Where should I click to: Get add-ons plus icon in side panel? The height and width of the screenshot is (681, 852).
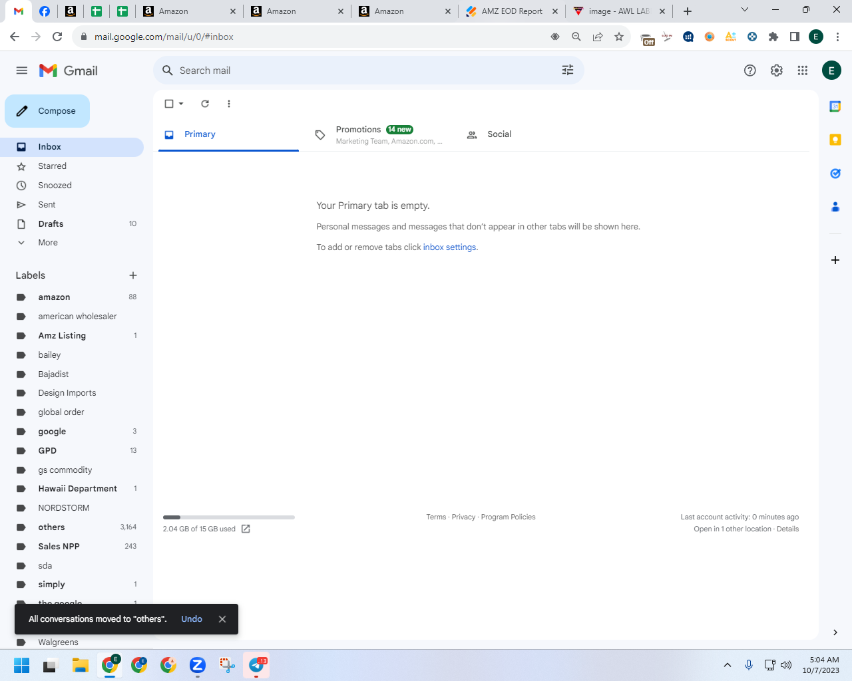click(x=835, y=260)
